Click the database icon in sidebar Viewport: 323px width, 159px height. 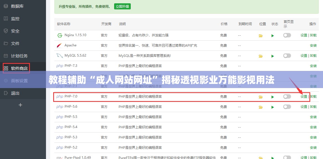[x=6, y=6]
